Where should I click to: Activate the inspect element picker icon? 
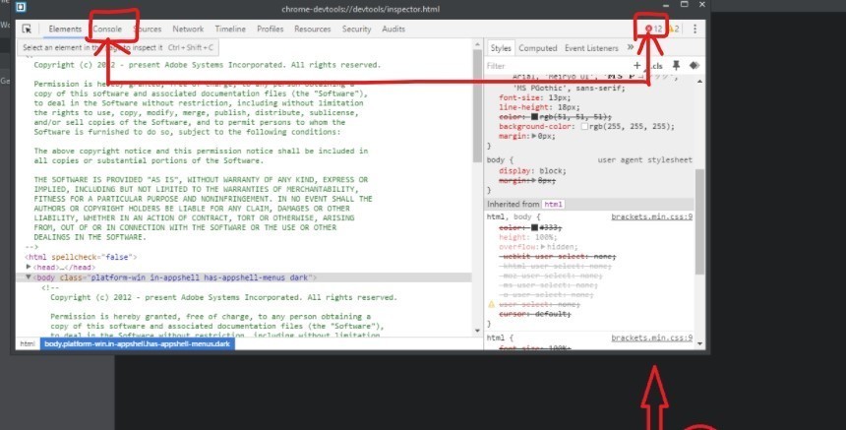28,30
